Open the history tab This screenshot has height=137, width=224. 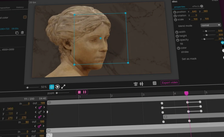tap(20, 7)
